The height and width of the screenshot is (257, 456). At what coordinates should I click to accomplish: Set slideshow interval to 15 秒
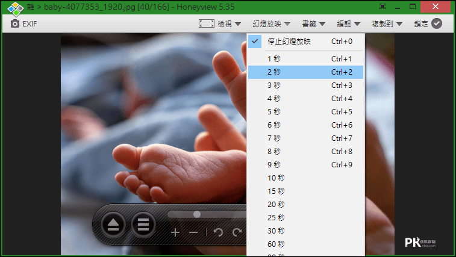tap(305, 191)
